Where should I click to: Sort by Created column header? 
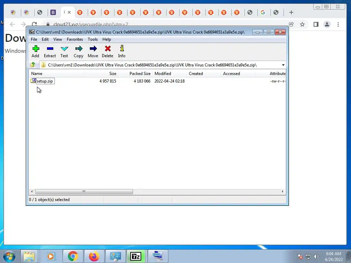[x=204, y=74]
